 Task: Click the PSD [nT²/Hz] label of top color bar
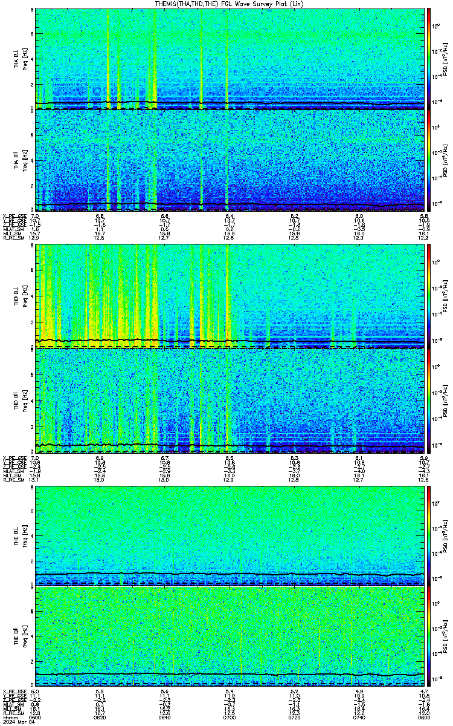pyautogui.click(x=446, y=59)
